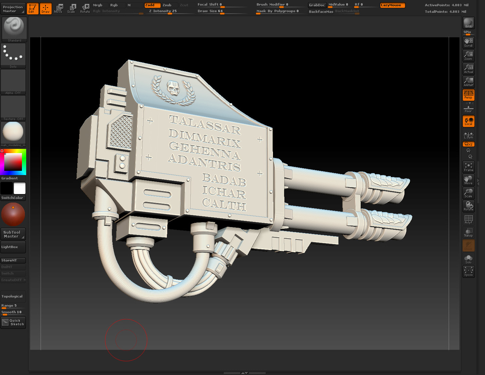Select the Move transform icon in top shelf
Image resolution: width=485 pixels, height=375 pixels.
(59, 9)
